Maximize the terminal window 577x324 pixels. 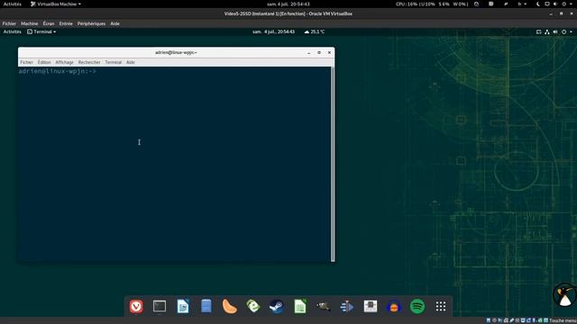(319, 53)
